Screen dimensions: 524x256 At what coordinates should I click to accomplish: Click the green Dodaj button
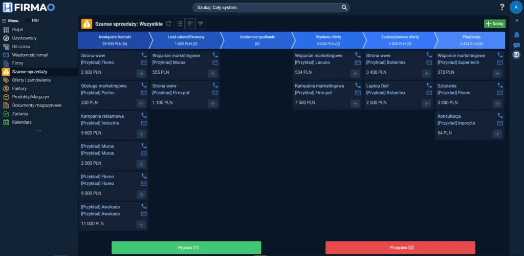494,24
